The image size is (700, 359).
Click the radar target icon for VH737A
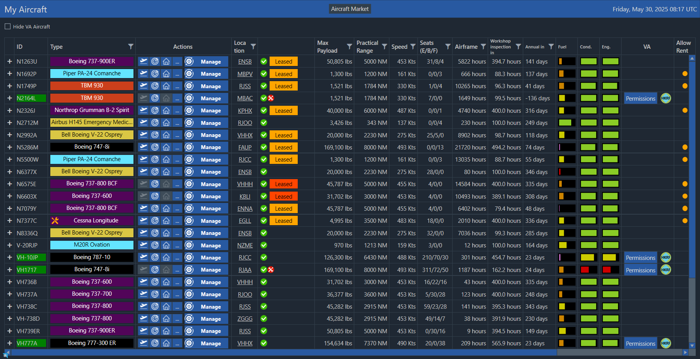pyautogui.click(x=155, y=294)
